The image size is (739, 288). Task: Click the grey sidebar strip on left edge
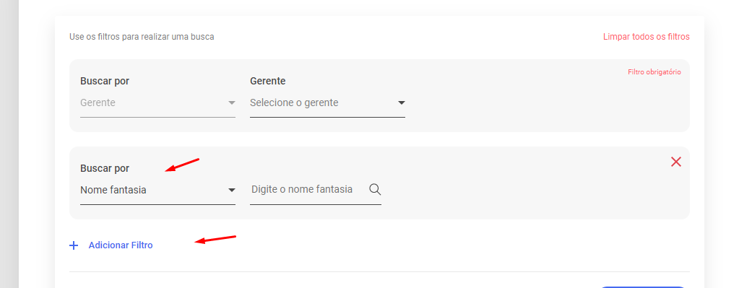coord(9,144)
